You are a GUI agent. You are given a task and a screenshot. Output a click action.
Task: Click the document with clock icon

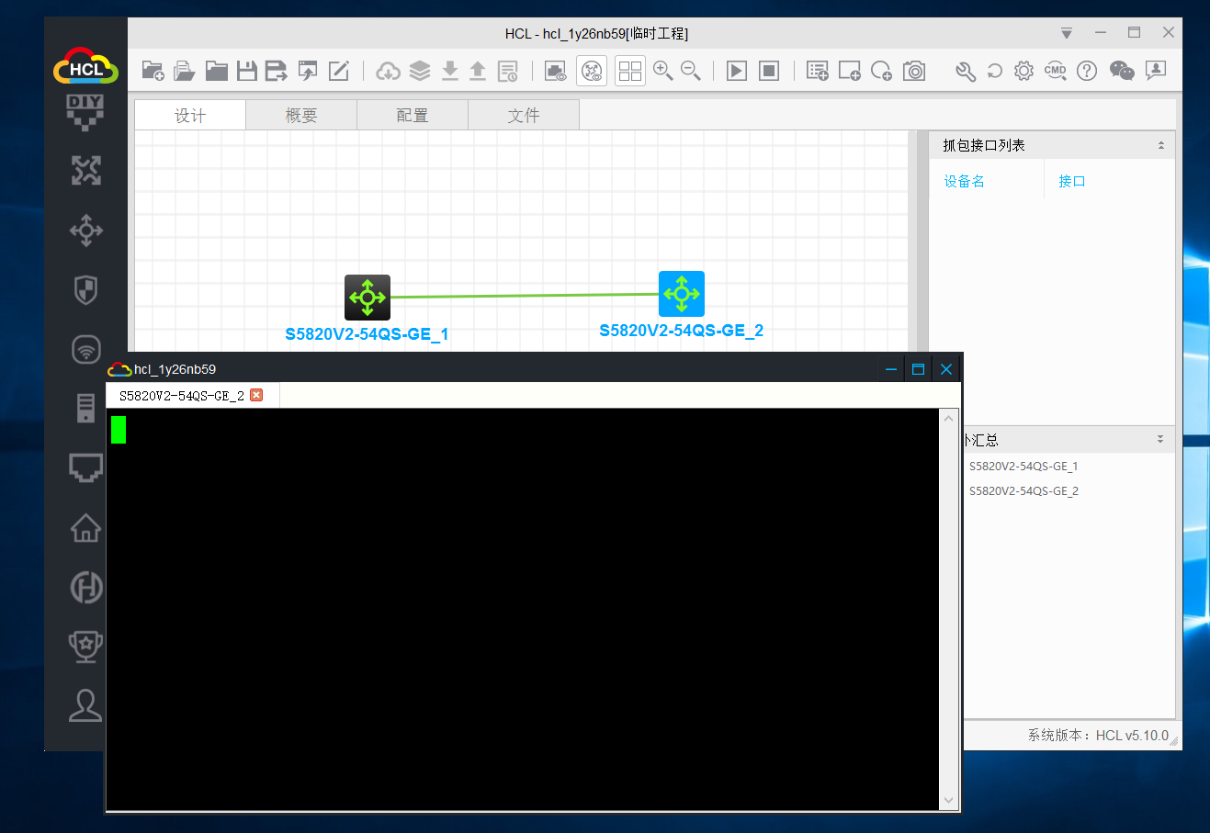pyautogui.click(x=508, y=71)
